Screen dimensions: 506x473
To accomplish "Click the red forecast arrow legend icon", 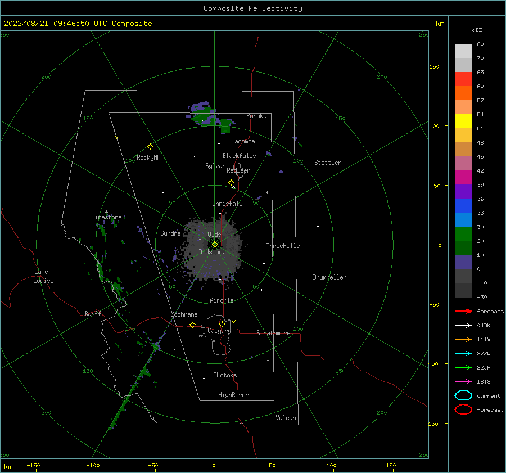I will [x=463, y=311].
